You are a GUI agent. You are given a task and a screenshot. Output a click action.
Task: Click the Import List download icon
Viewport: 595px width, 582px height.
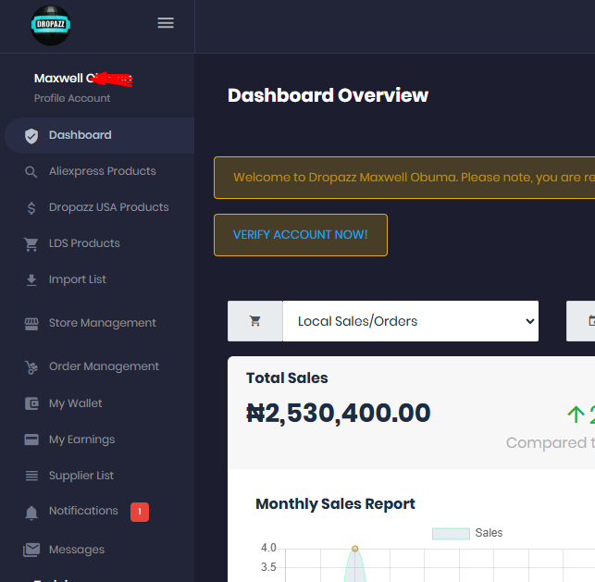point(31,280)
